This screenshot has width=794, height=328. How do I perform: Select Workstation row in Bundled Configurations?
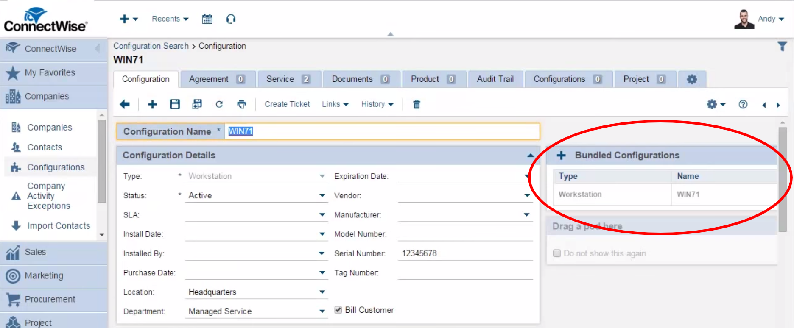click(x=665, y=195)
